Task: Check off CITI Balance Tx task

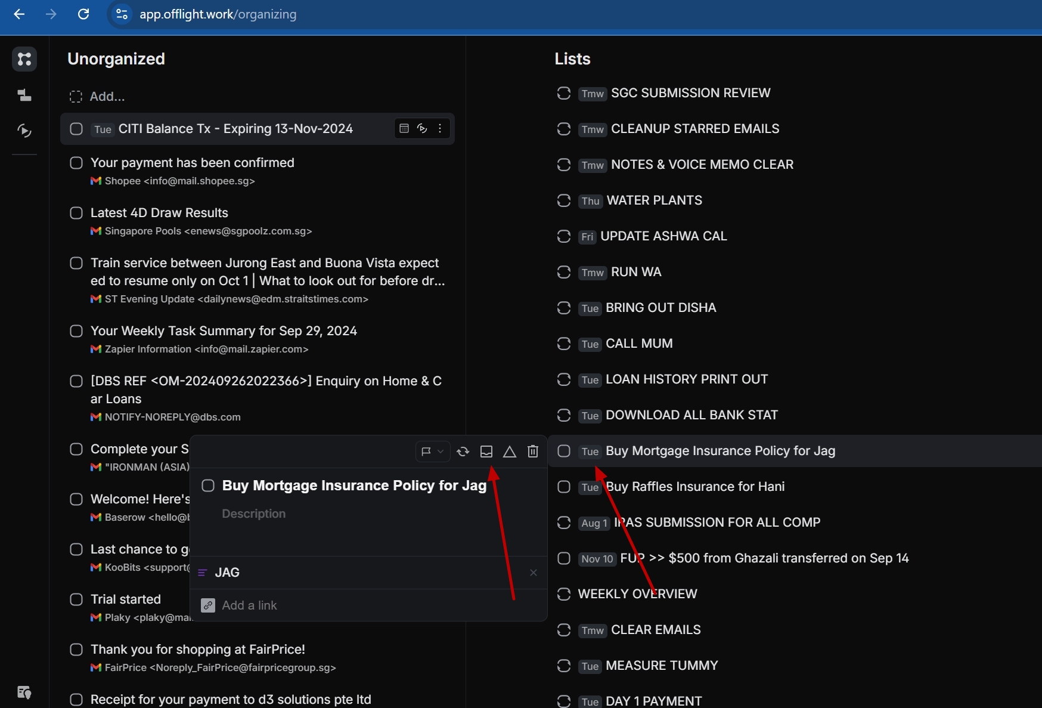Action: pos(76,129)
